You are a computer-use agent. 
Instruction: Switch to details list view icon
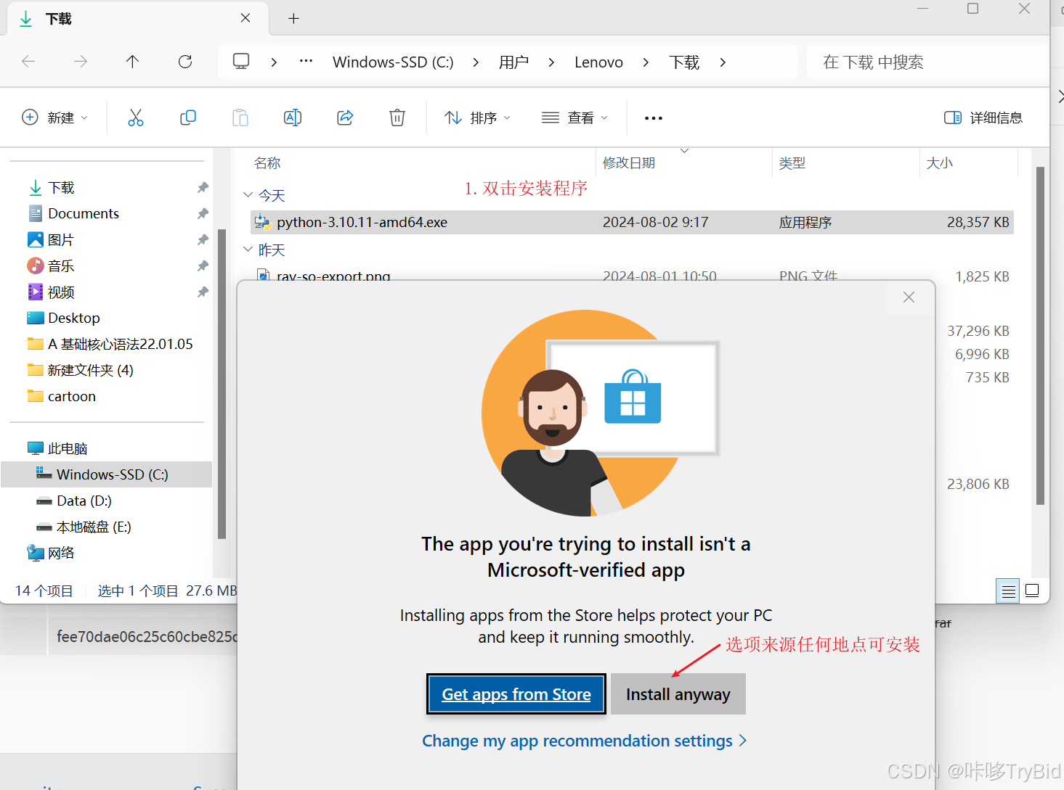point(1008,591)
